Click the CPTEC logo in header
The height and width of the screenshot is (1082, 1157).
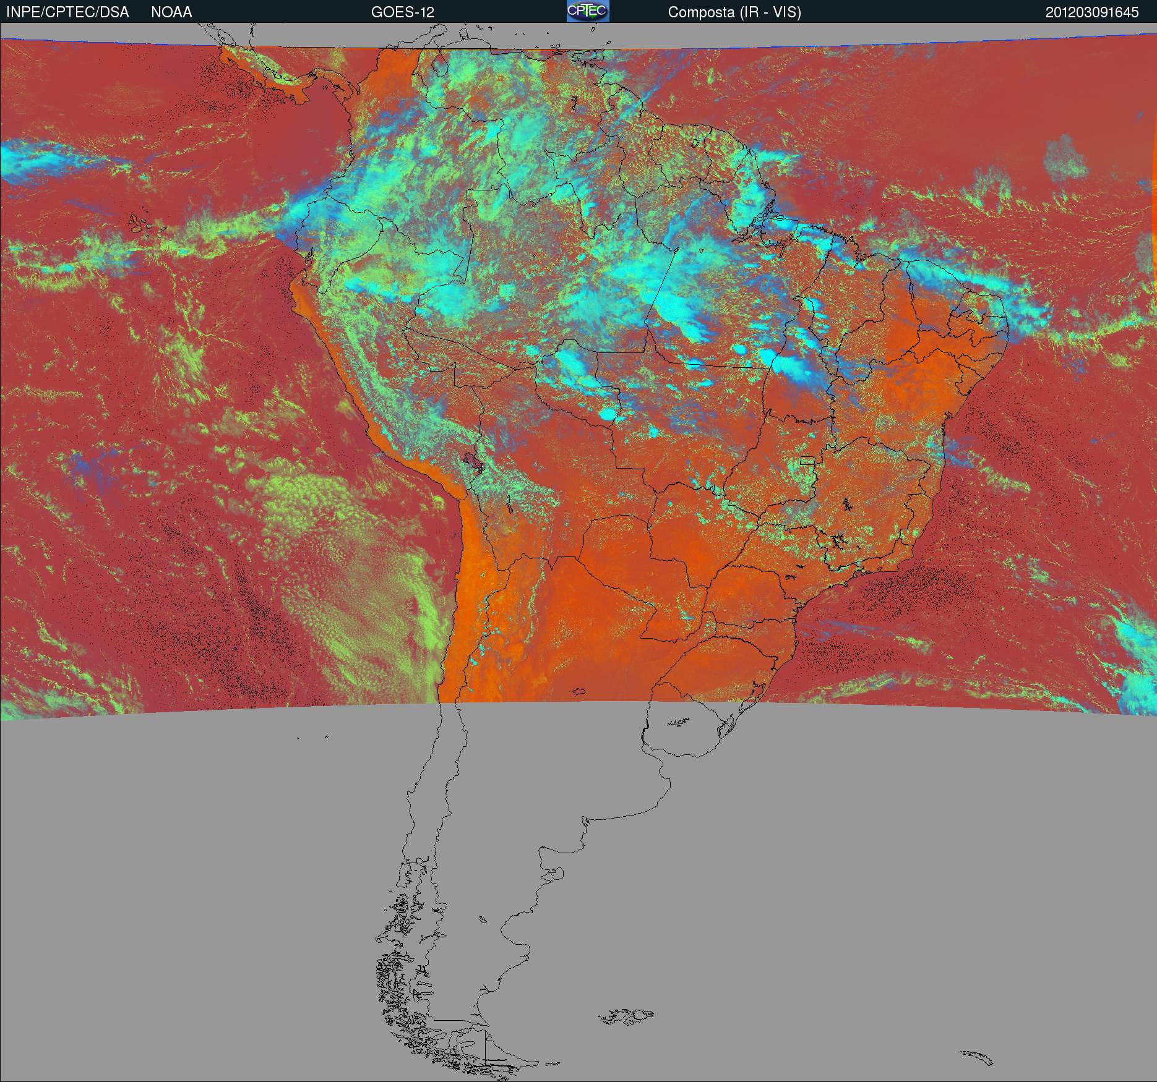pos(588,11)
